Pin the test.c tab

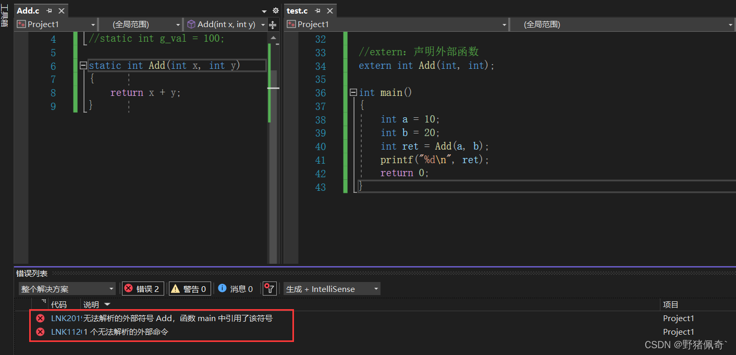(318, 11)
